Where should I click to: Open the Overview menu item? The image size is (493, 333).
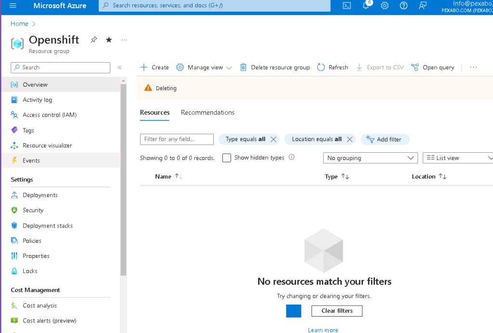pyautogui.click(x=61, y=85)
